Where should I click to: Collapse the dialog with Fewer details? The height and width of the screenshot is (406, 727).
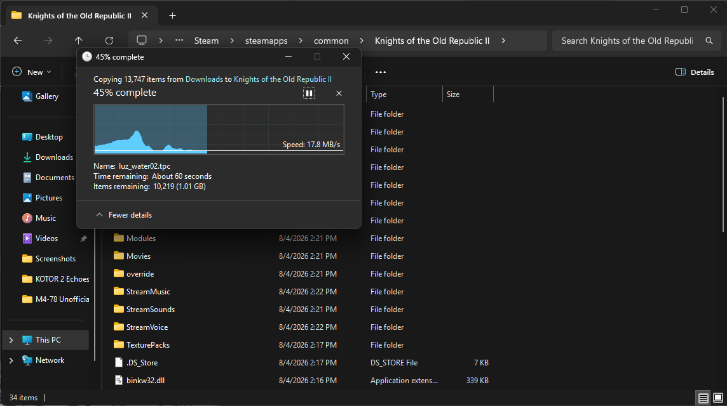tap(125, 215)
